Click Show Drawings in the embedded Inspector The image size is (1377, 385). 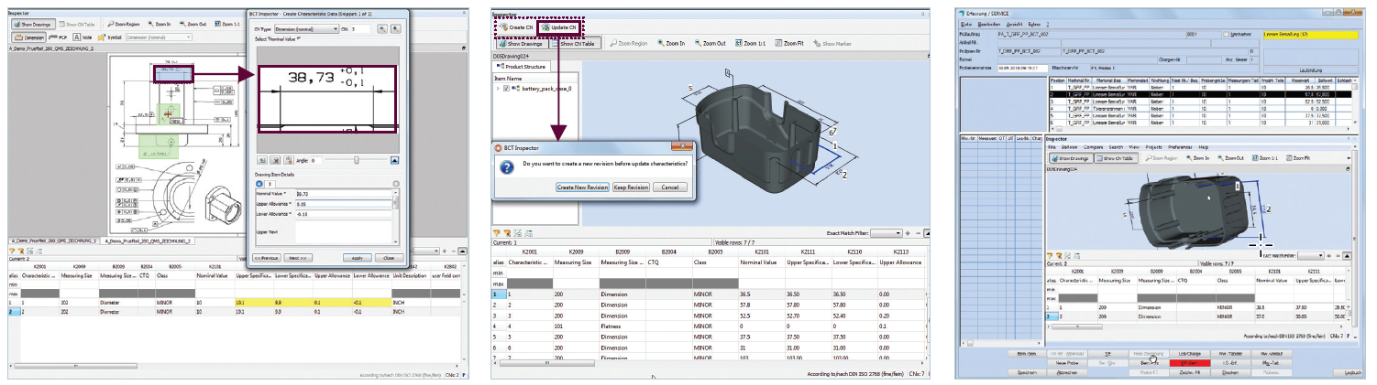click(1072, 158)
